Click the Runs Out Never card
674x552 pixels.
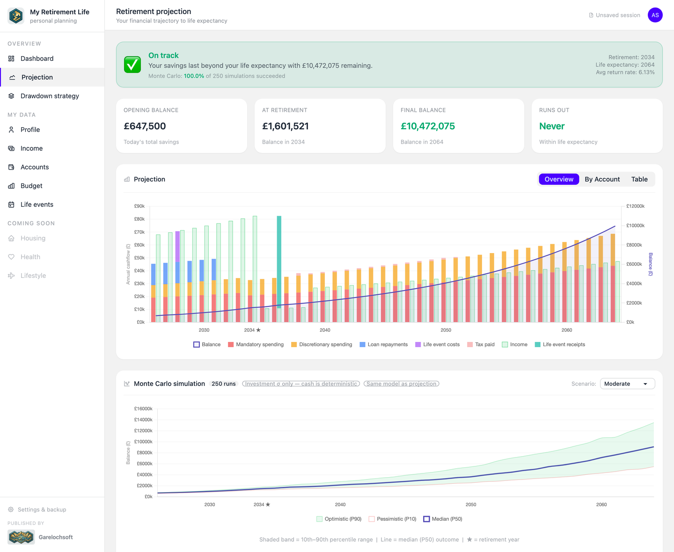point(597,126)
